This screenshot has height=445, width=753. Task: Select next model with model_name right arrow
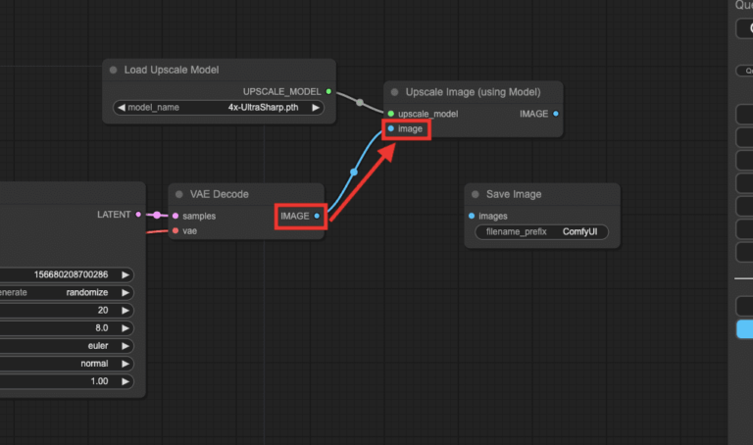click(x=316, y=108)
